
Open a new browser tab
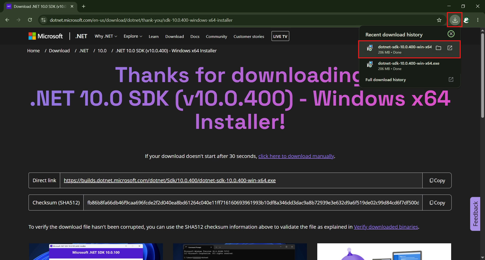pyautogui.click(x=84, y=6)
